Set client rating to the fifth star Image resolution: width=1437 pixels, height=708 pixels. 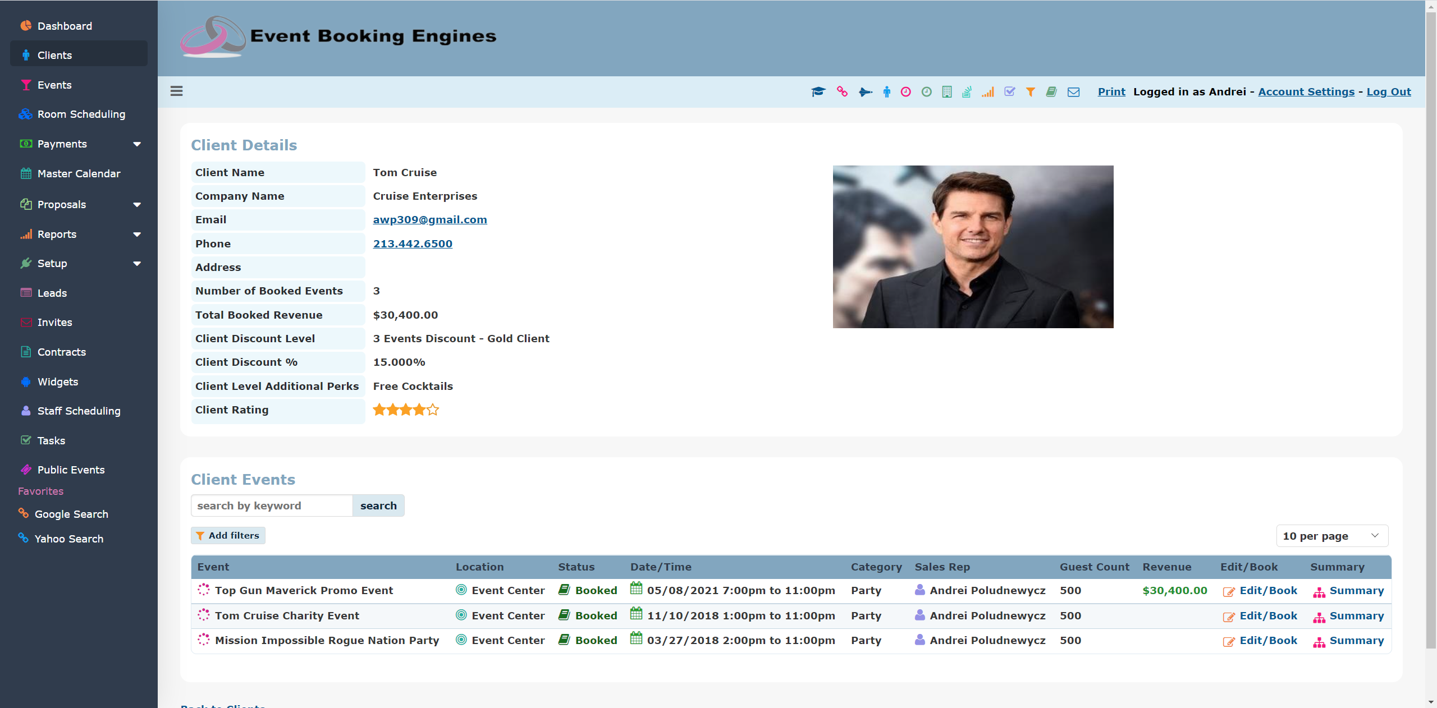(433, 410)
